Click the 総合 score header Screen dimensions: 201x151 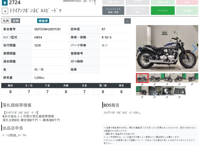click(10, 86)
